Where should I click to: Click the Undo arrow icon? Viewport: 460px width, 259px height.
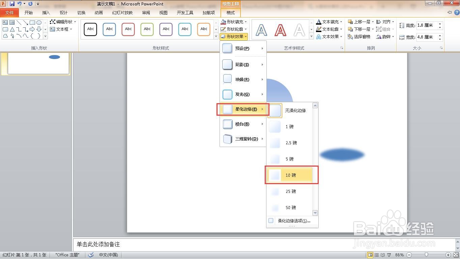(x=20, y=4)
